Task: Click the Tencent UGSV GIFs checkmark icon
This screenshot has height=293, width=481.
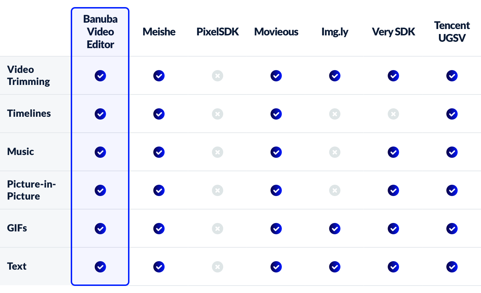Action: [452, 229]
